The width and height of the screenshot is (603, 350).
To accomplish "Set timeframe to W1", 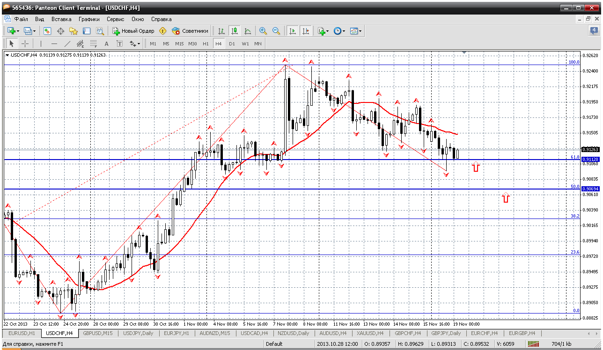I will point(245,44).
